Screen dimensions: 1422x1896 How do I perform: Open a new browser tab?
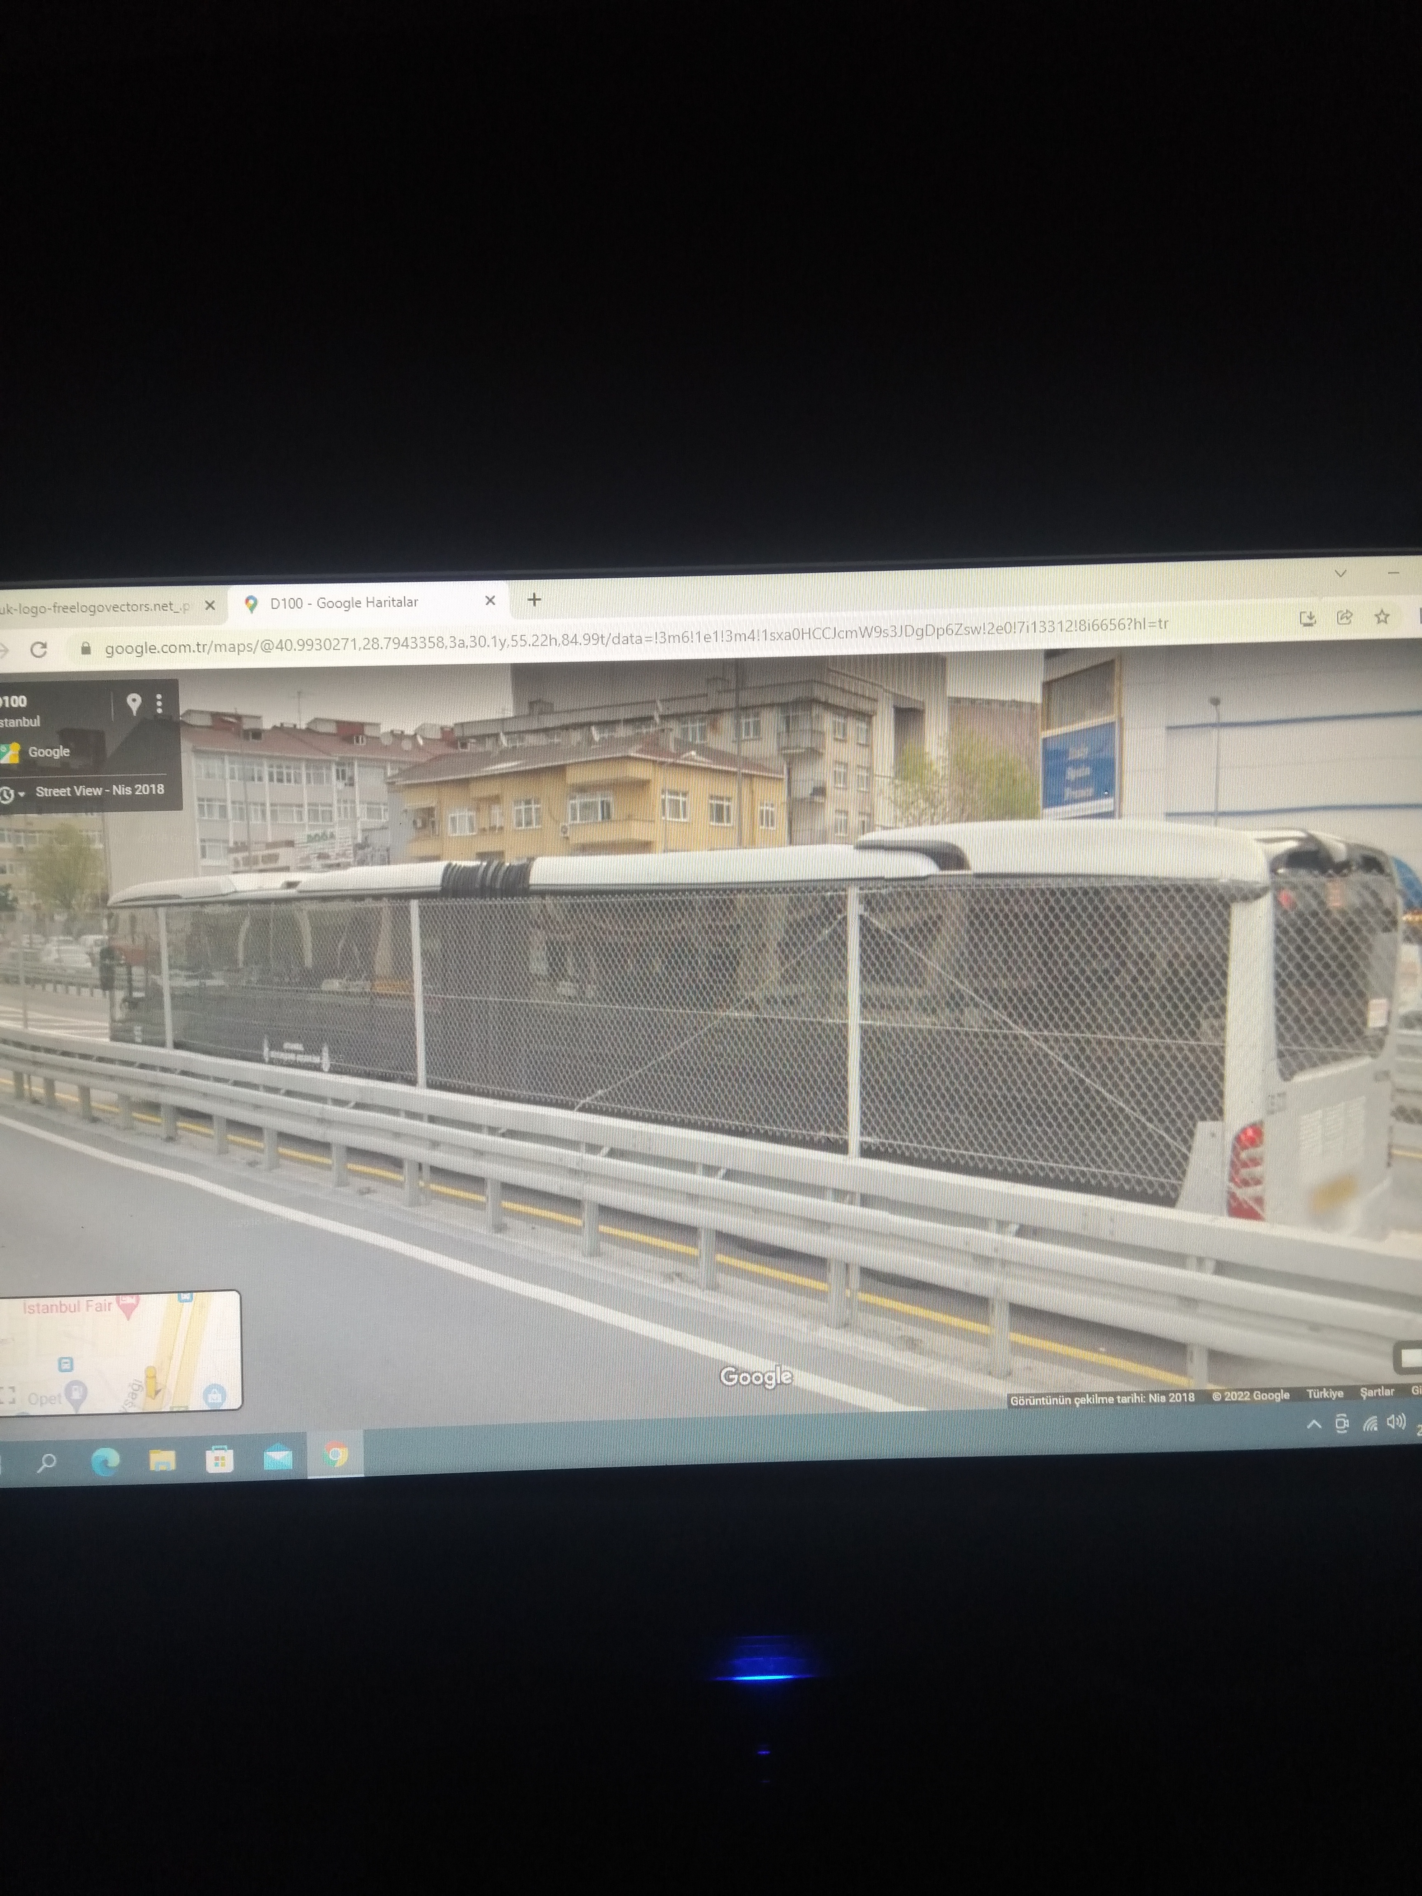pos(534,599)
